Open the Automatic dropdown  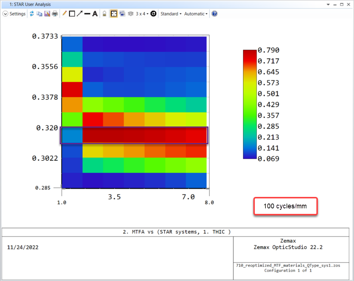[x=196, y=14]
